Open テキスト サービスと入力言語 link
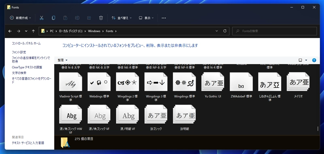 [28, 143]
